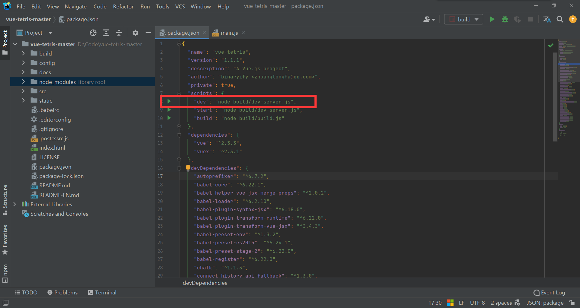
Task: Toggle the Structure tool window
Action: pos(5,199)
